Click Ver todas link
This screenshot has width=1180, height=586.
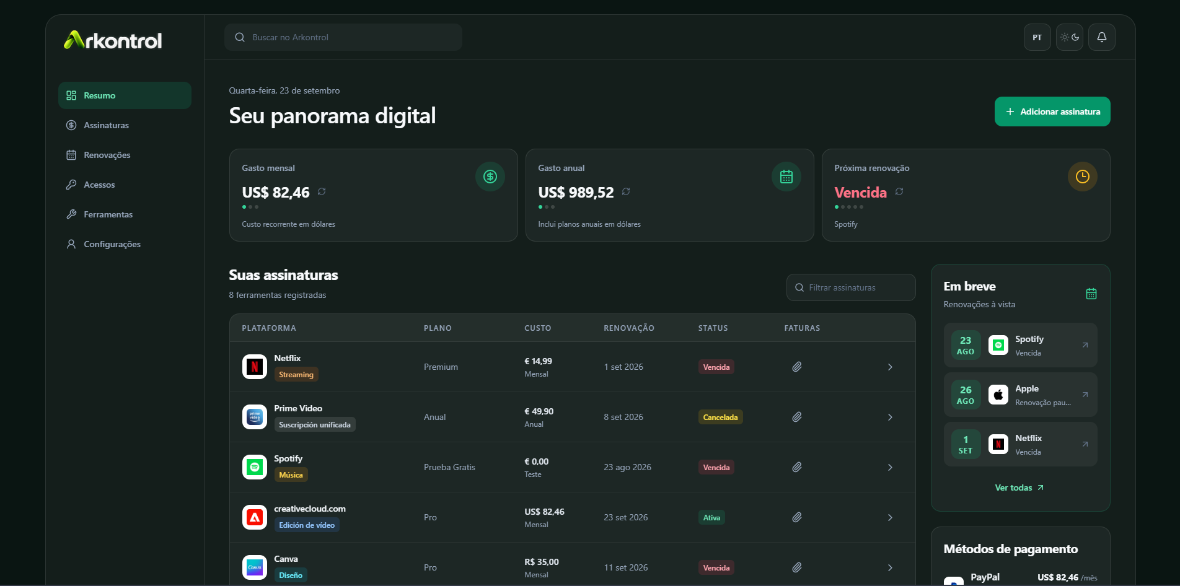point(1019,488)
